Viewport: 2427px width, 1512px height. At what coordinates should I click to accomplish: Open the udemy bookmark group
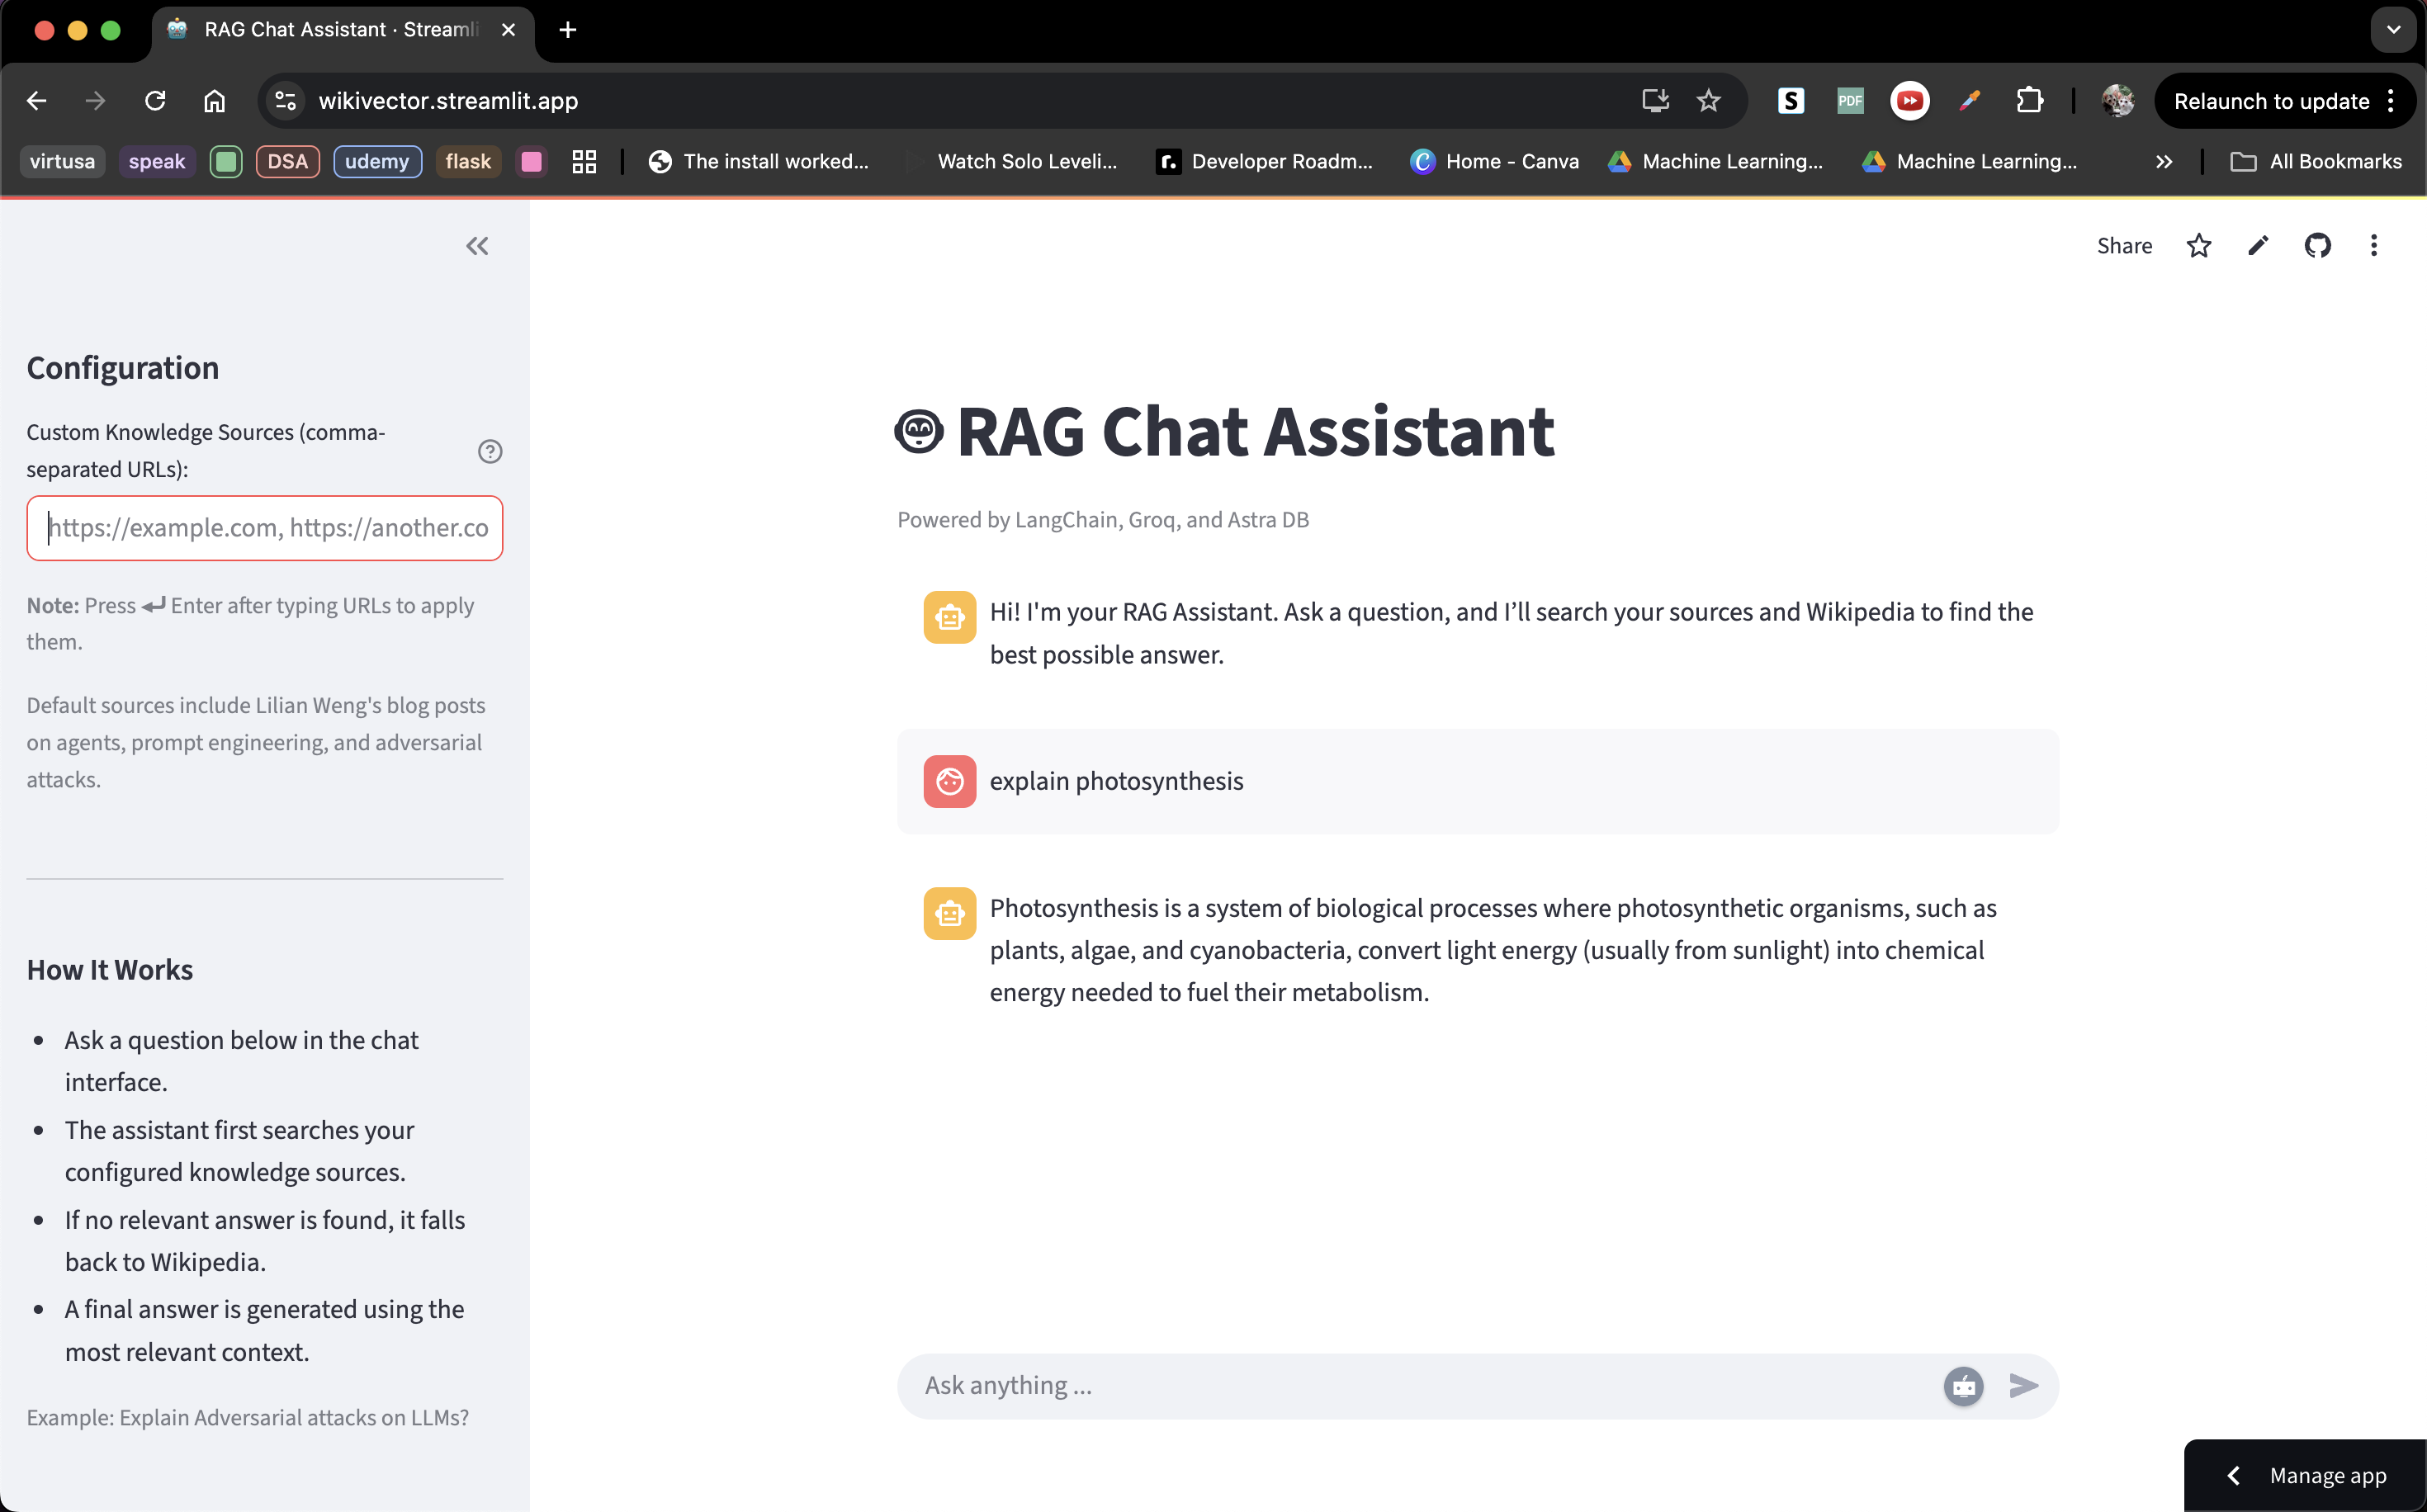377,161
